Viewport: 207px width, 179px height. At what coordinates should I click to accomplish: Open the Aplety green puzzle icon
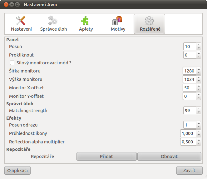tap(85, 21)
